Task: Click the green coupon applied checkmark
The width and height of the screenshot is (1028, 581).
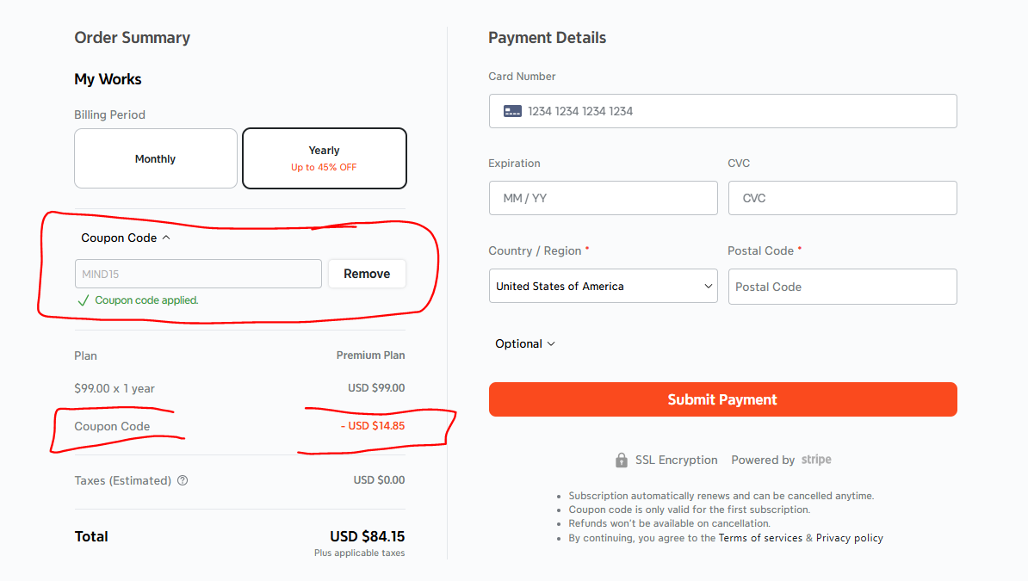Action: pyautogui.click(x=84, y=300)
